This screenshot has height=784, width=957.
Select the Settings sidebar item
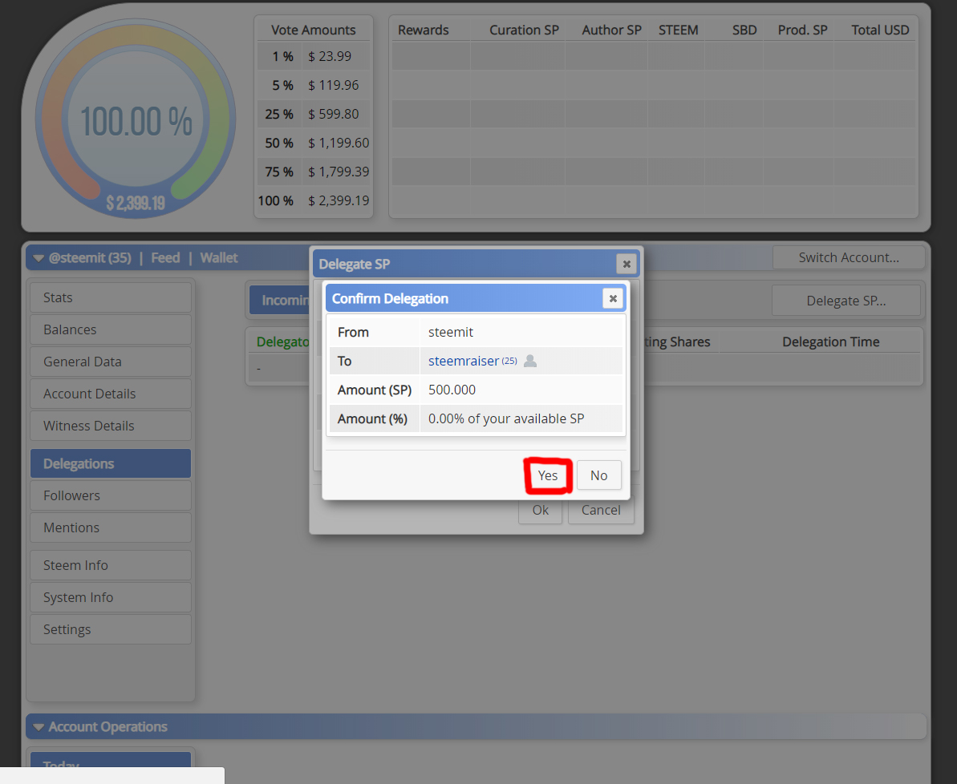(x=111, y=629)
